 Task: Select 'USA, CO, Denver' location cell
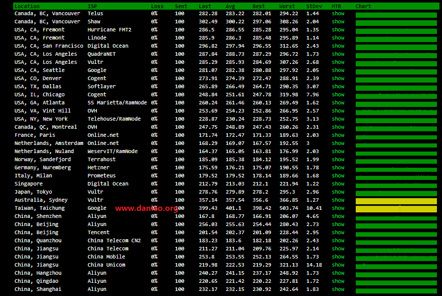pyautogui.click(x=38, y=78)
